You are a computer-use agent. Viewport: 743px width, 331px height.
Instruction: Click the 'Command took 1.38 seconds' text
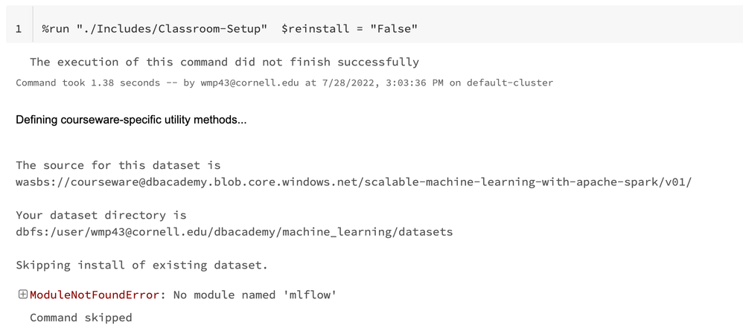pyautogui.click(x=88, y=83)
